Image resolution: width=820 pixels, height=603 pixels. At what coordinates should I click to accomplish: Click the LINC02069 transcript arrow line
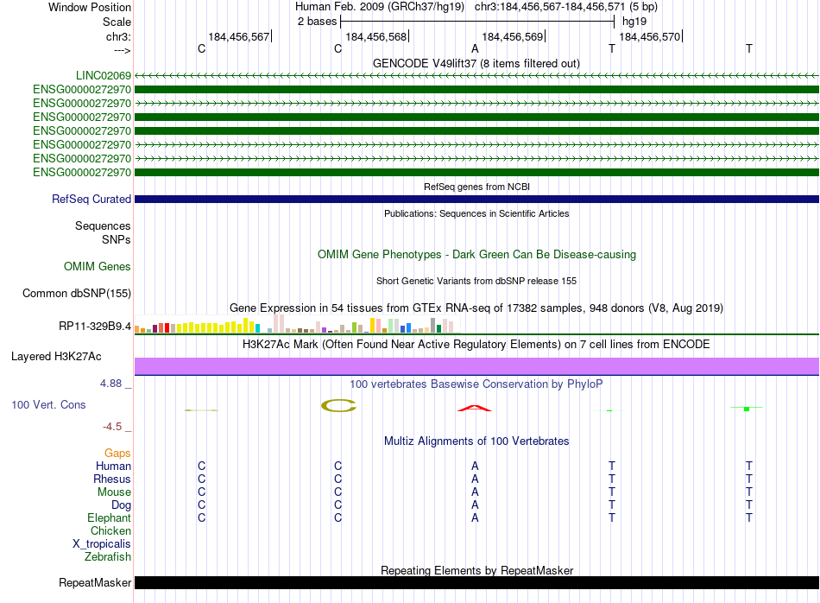click(476, 76)
